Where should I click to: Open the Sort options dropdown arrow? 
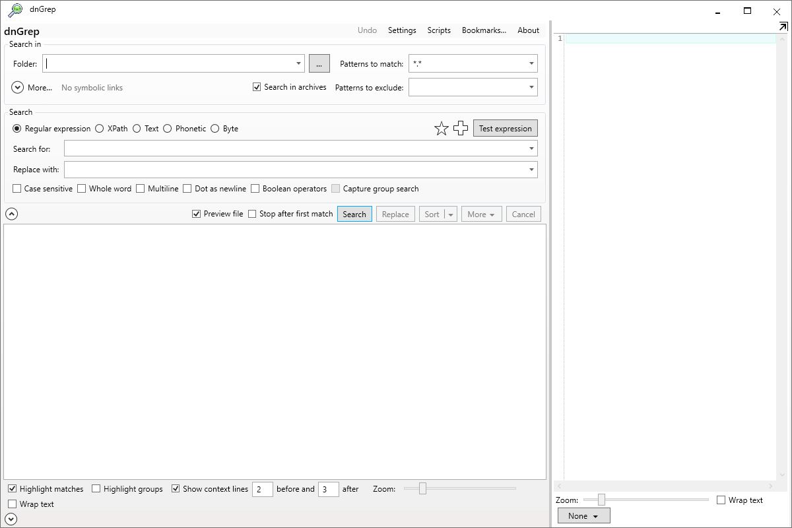449,214
